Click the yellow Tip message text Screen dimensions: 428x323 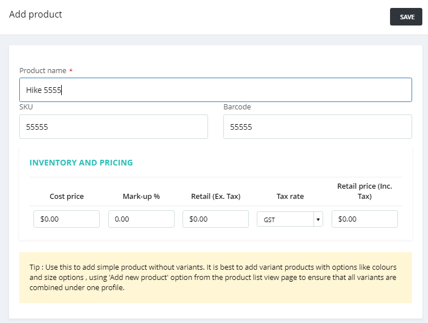[x=213, y=277]
